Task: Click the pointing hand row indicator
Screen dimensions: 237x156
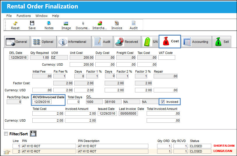Action: pos(7,152)
